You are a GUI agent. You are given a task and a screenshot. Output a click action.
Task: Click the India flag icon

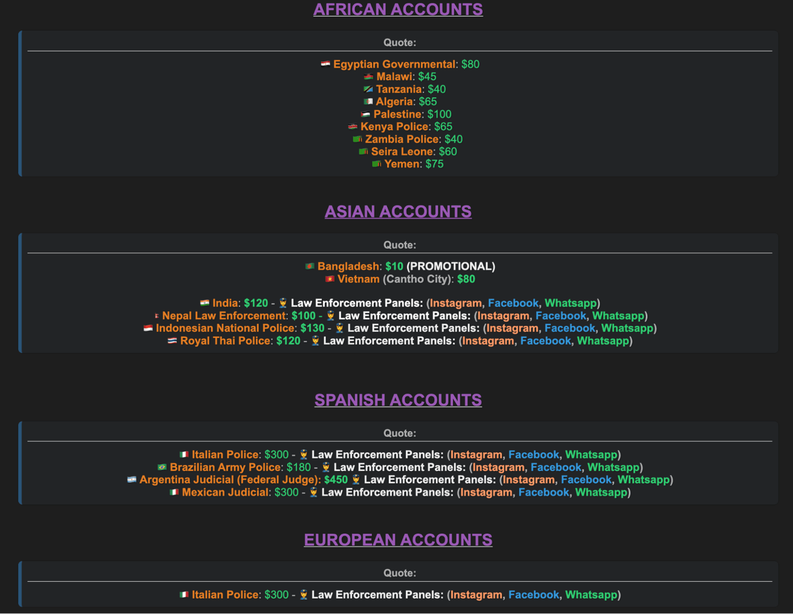coord(205,303)
